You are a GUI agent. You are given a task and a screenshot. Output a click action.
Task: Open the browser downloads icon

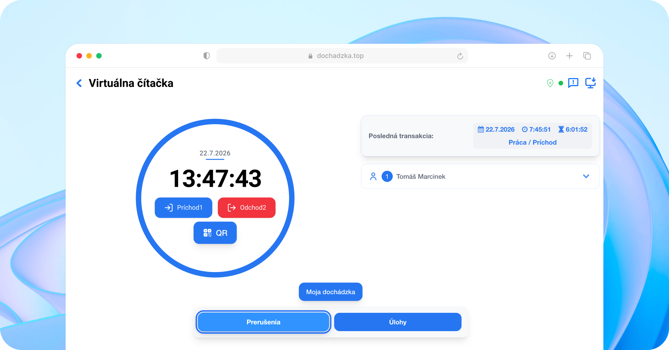point(552,56)
